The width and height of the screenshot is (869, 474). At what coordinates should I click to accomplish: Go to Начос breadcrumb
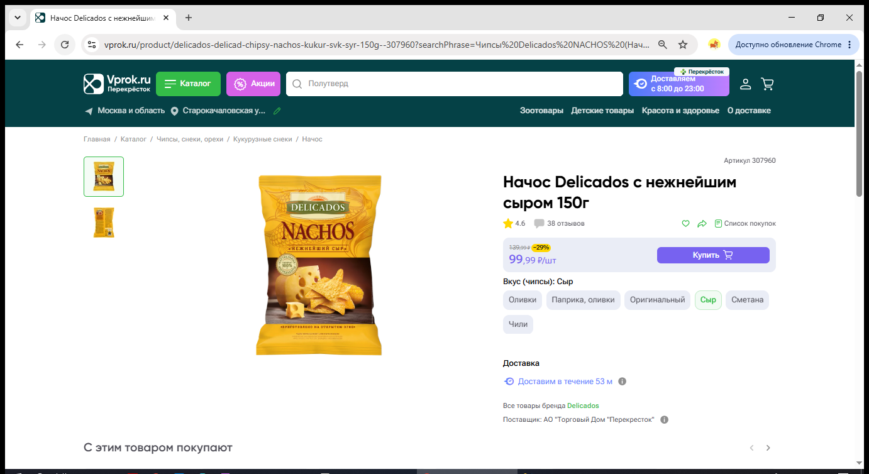coord(312,139)
